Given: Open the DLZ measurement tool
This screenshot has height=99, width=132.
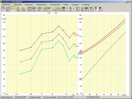Looking at the screenshot, I should (55, 9).
